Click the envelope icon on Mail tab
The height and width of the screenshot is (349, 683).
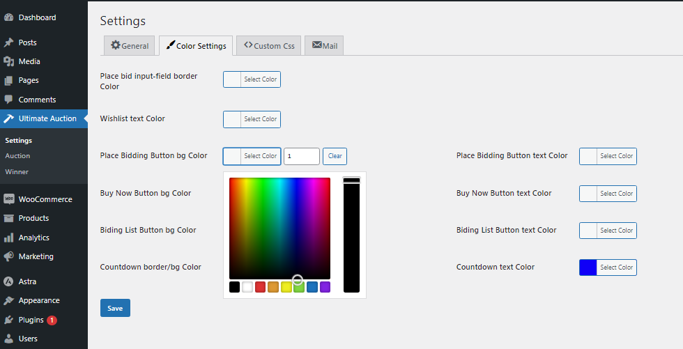(x=317, y=45)
